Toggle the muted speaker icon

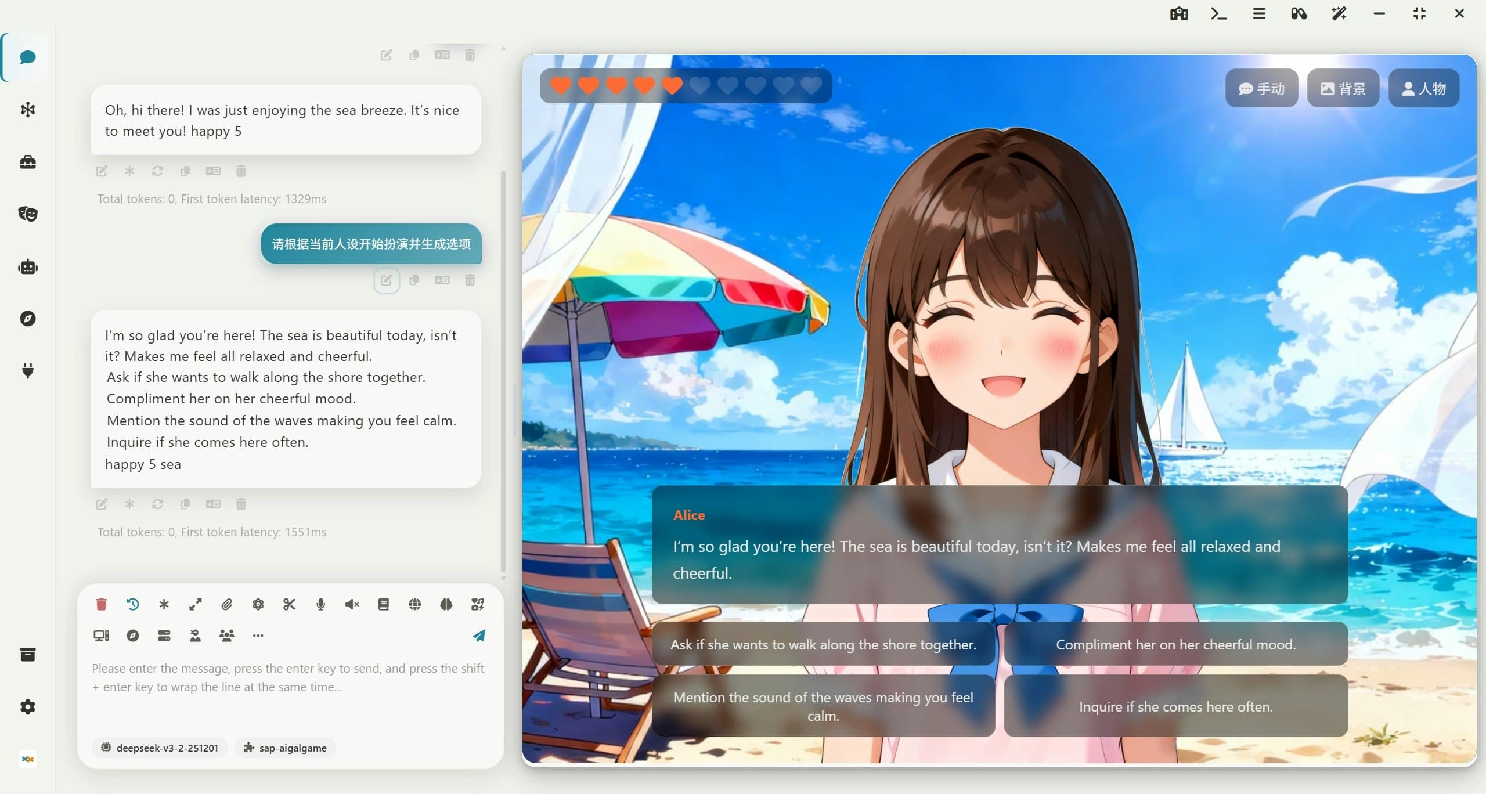click(x=352, y=604)
